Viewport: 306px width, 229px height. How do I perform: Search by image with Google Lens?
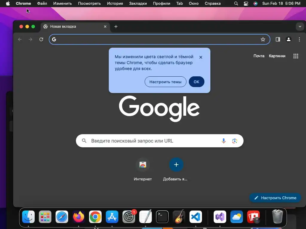click(235, 141)
